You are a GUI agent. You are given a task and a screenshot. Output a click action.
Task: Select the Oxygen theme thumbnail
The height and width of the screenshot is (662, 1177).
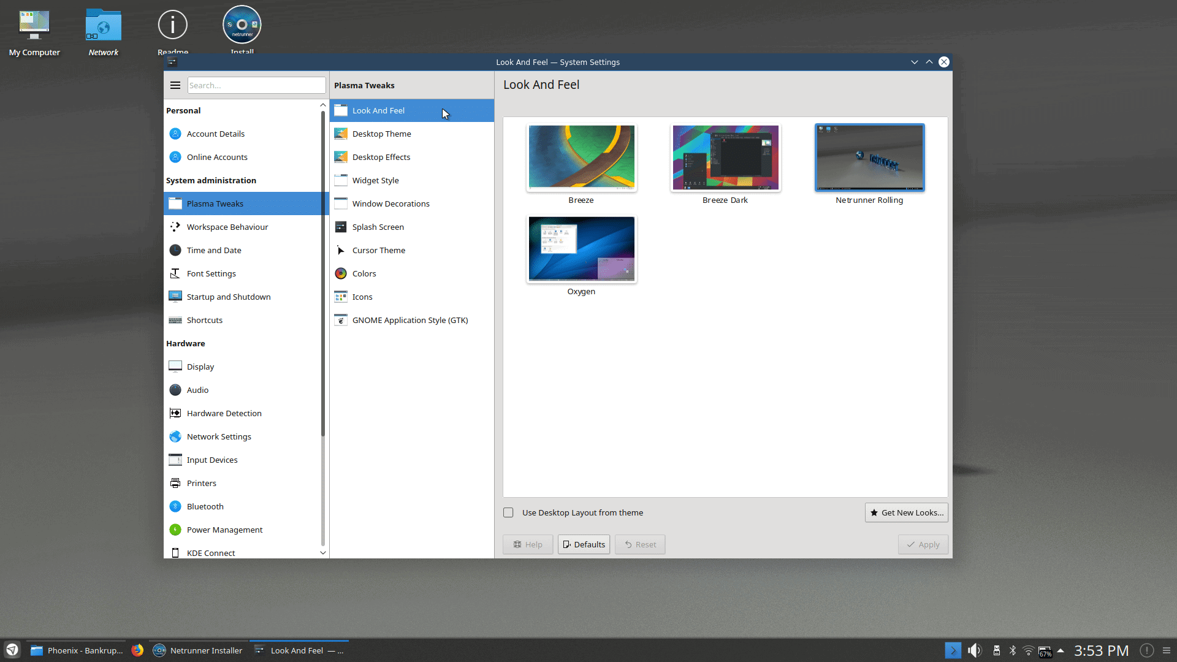(581, 249)
